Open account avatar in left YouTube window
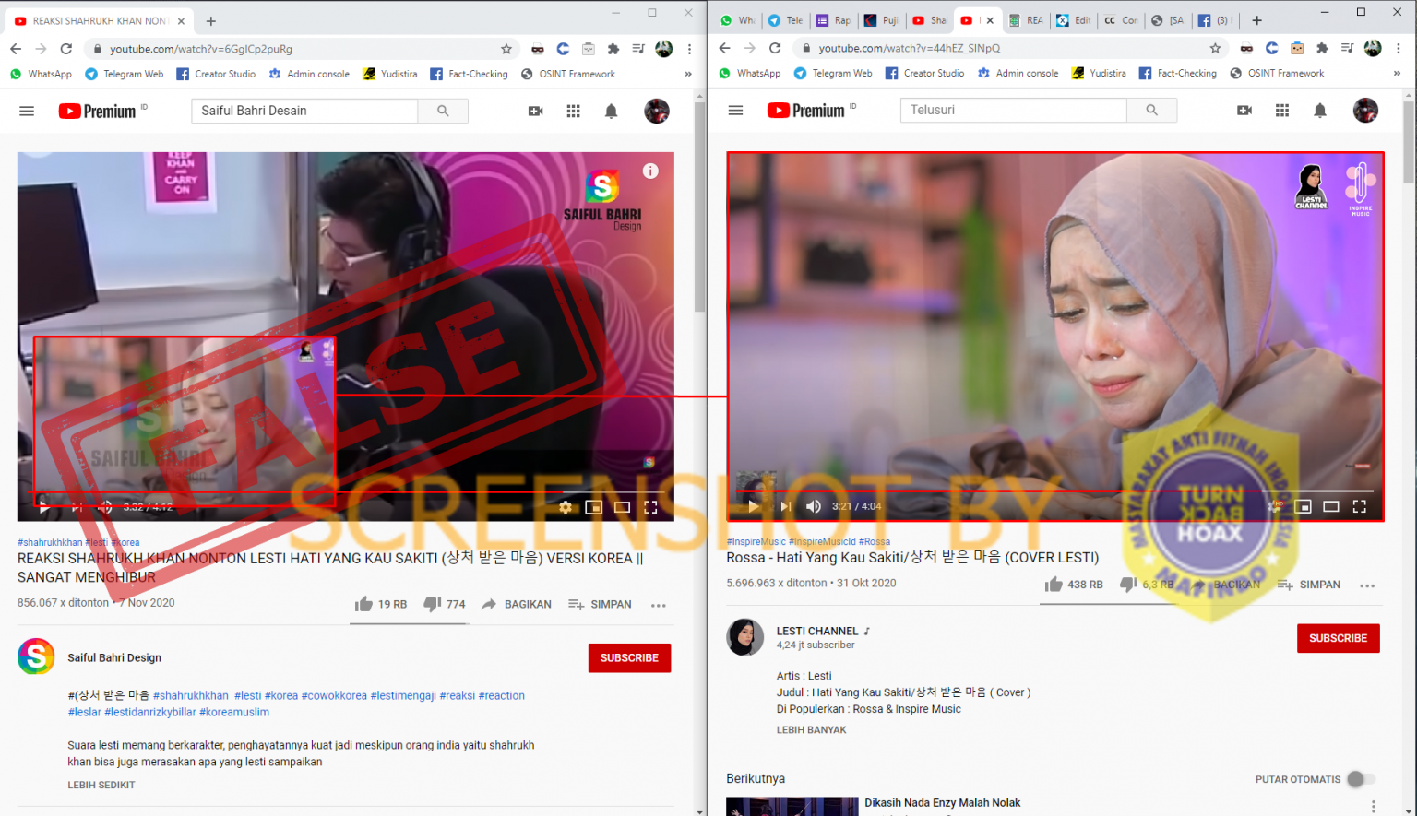This screenshot has width=1417, height=816. tap(657, 111)
